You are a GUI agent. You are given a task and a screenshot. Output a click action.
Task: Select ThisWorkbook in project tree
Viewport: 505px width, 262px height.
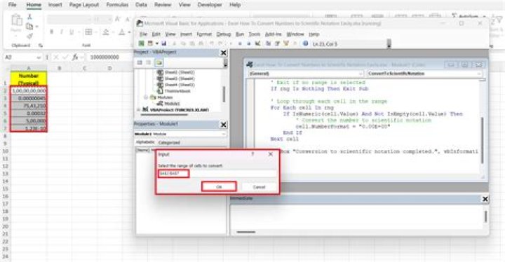(x=177, y=91)
